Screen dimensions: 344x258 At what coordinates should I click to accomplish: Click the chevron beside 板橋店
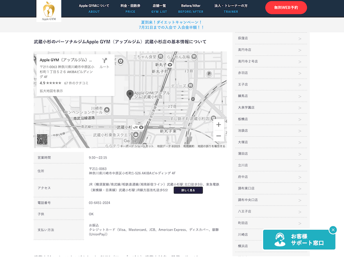coord(300,119)
